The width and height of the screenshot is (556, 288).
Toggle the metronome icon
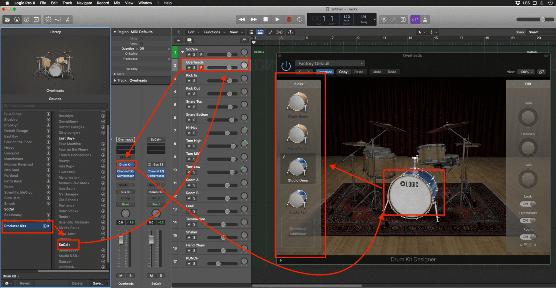tap(425, 19)
